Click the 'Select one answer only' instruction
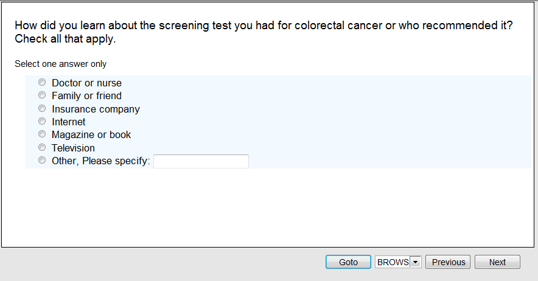Screen dimensions: 538x281 point(60,64)
